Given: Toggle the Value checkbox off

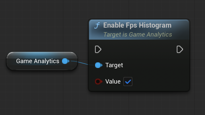Looking at the screenshot, I should coord(128,82).
